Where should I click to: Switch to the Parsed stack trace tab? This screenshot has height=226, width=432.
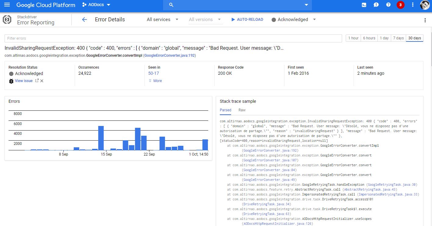click(226, 110)
